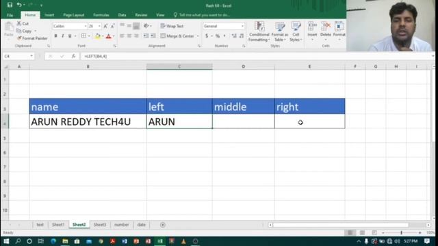
Task: Click the taskbar Search magnifier icon
Action: tap(18, 241)
